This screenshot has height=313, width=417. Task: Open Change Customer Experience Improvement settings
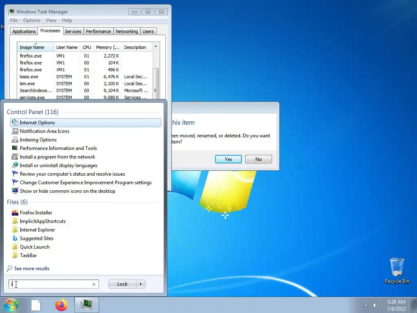click(86, 182)
